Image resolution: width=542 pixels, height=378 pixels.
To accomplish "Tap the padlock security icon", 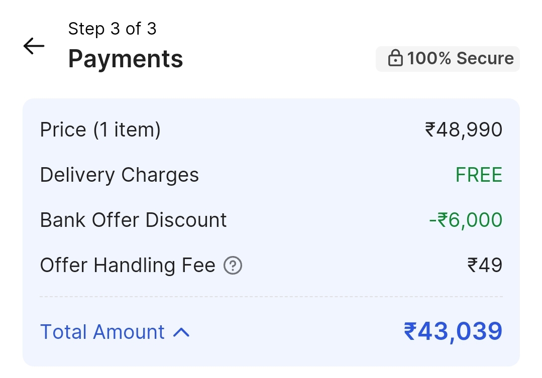I will pos(395,59).
